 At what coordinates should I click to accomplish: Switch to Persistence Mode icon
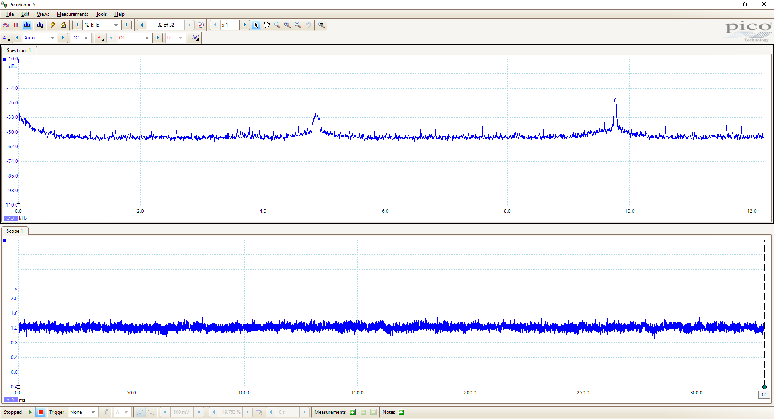(16, 25)
